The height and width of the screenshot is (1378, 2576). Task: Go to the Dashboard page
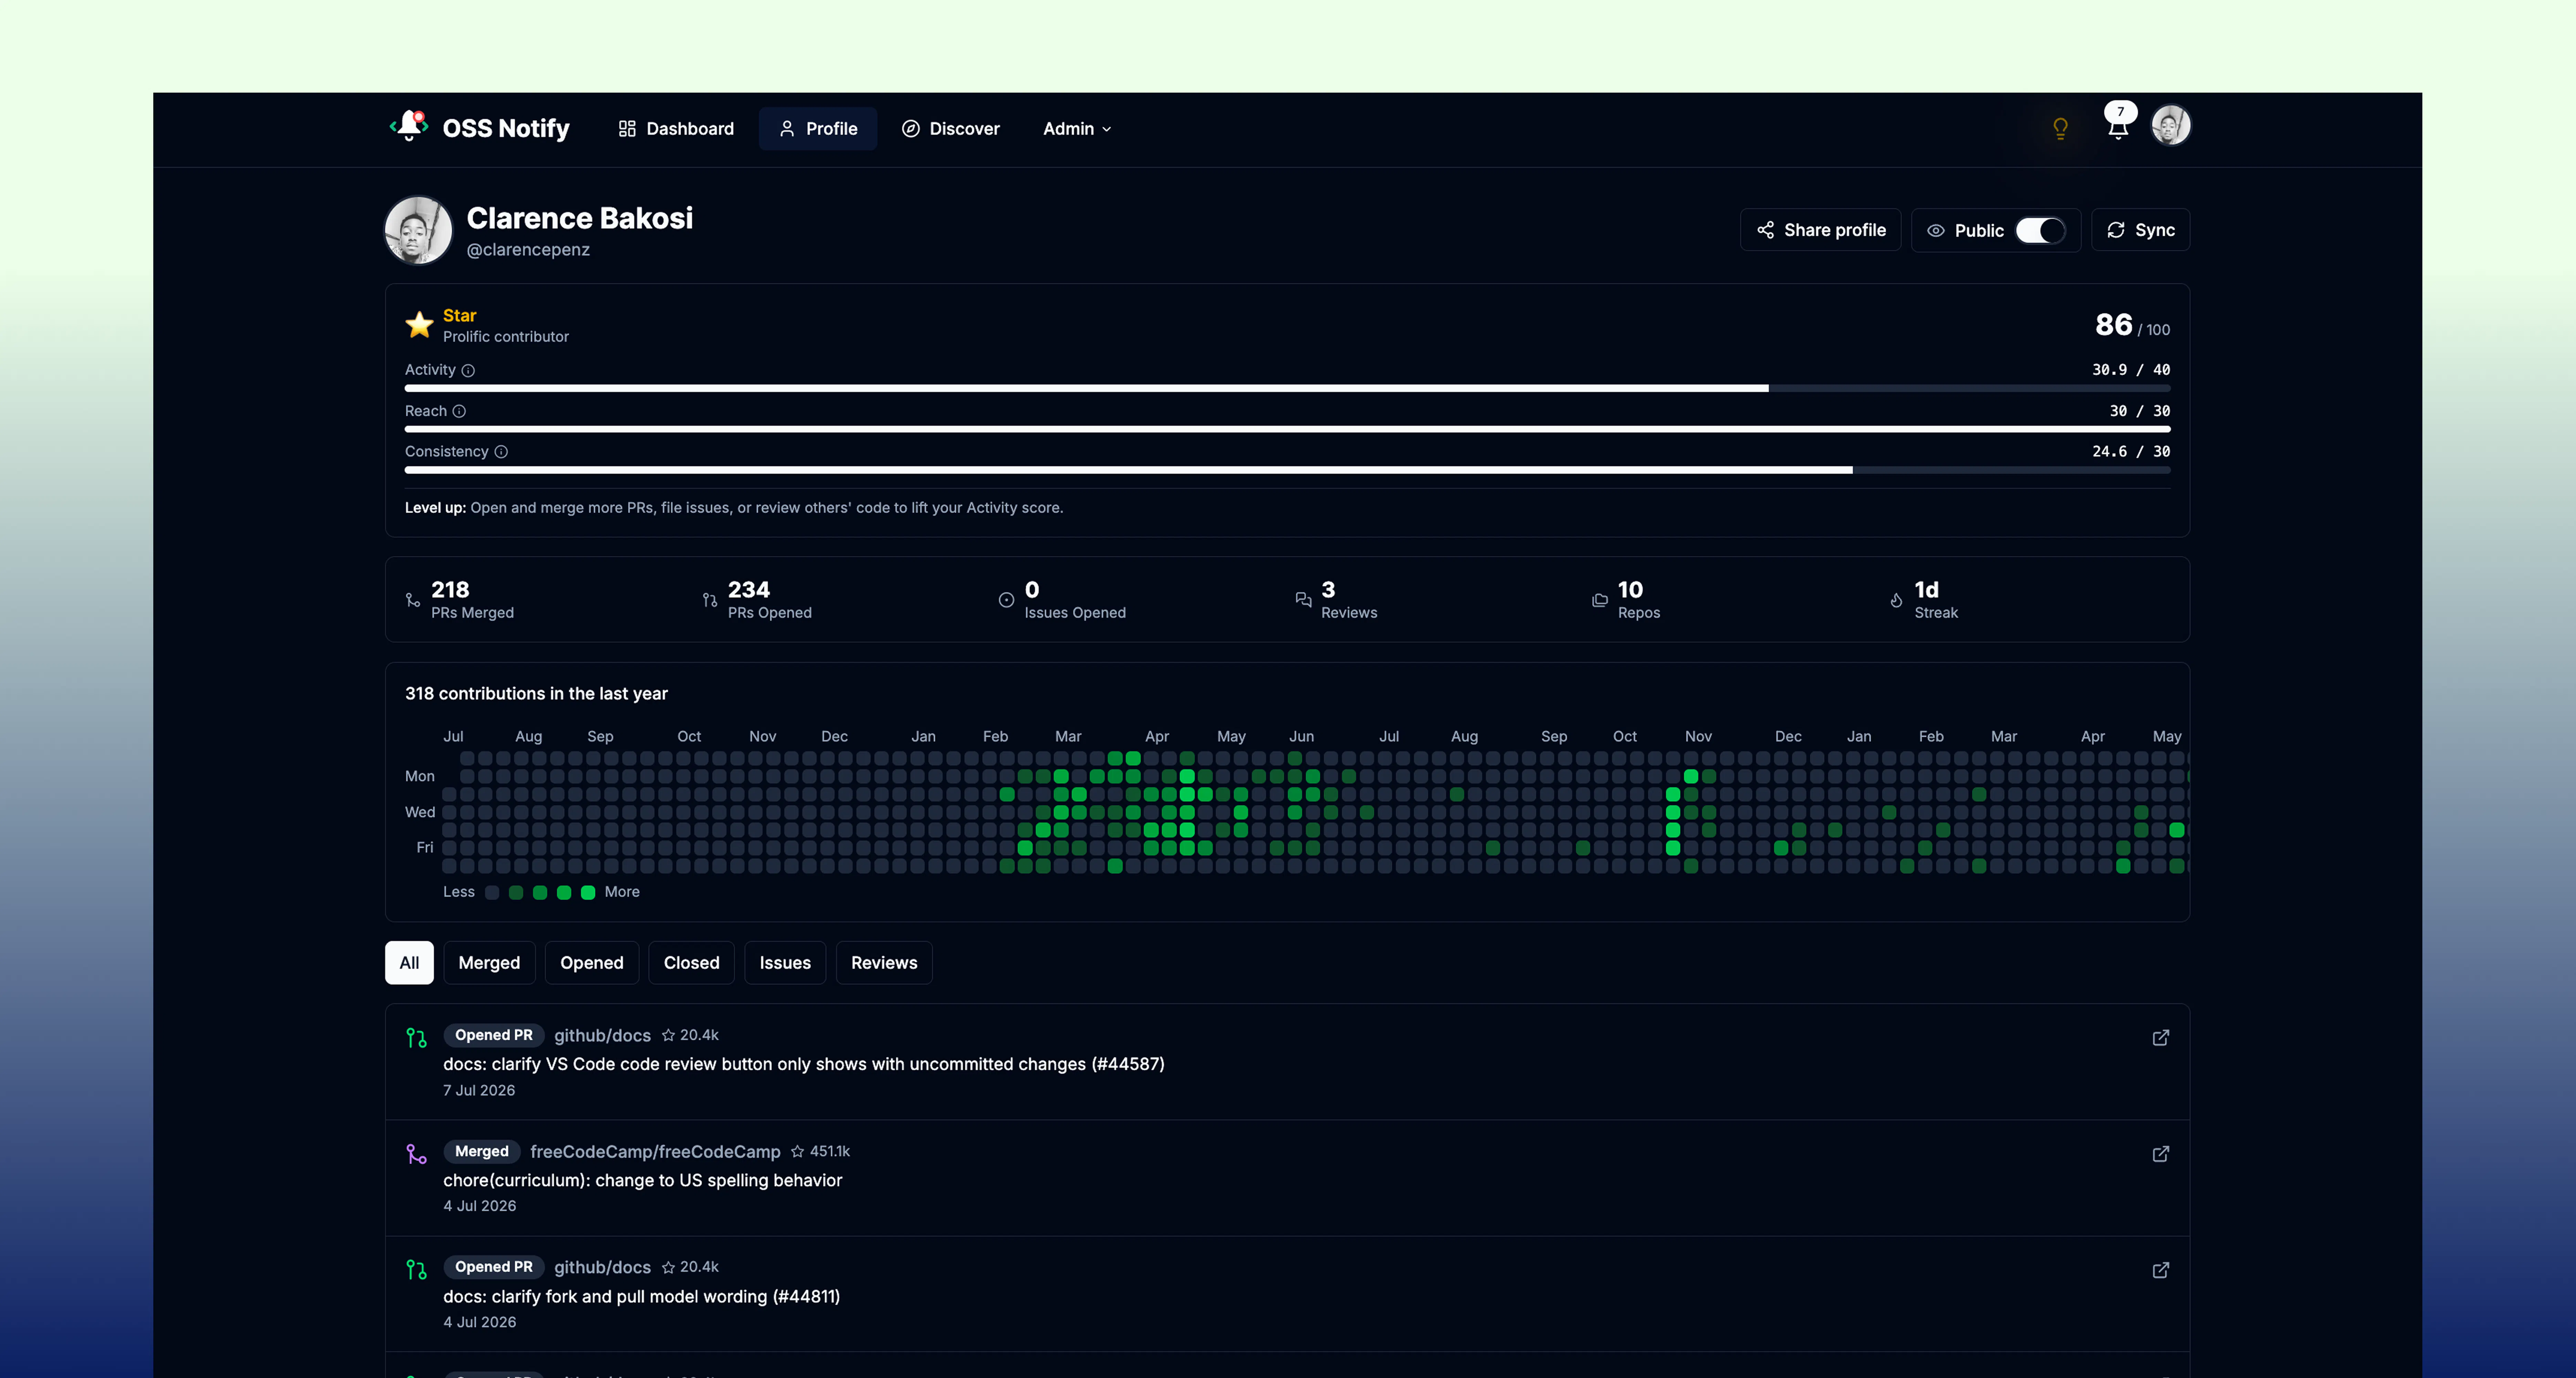click(676, 129)
